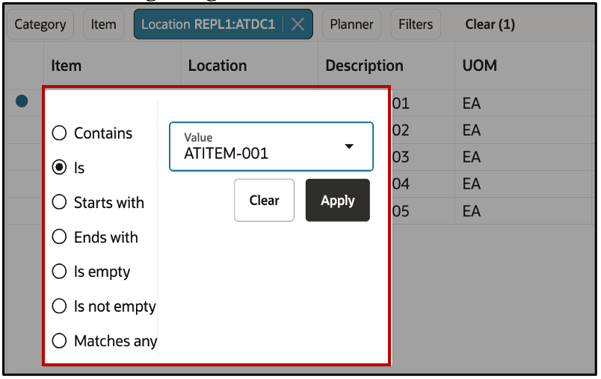Open the Planner filter chip
The height and width of the screenshot is (379, 601).
[351, 25]
